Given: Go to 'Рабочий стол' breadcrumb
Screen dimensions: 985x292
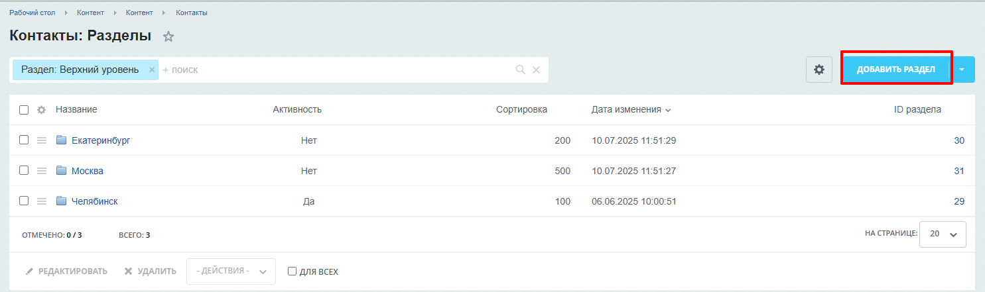Looking at the screenshot, I should [x=32, y=13].
